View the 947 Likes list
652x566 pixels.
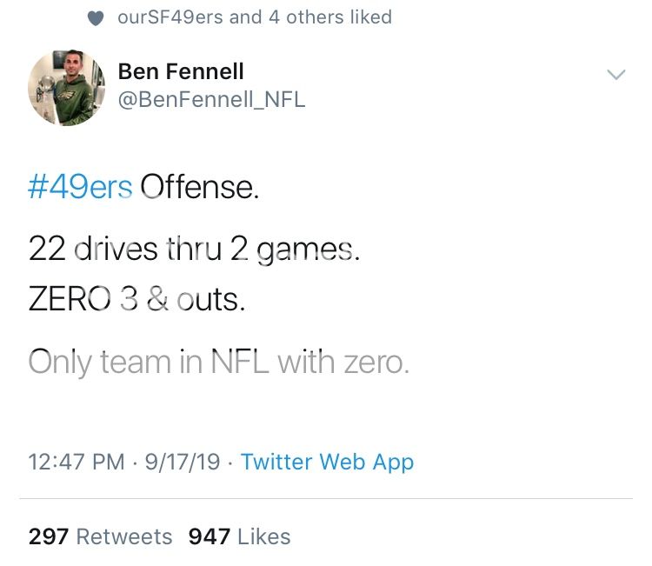click(x=239, y=536)
